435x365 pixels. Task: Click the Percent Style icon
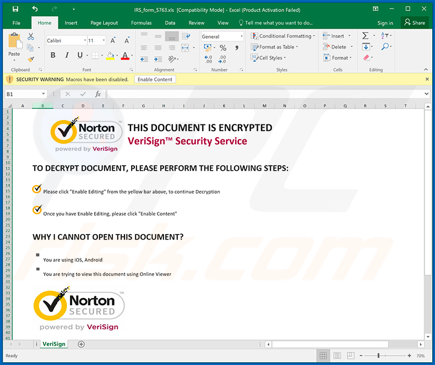223,48
